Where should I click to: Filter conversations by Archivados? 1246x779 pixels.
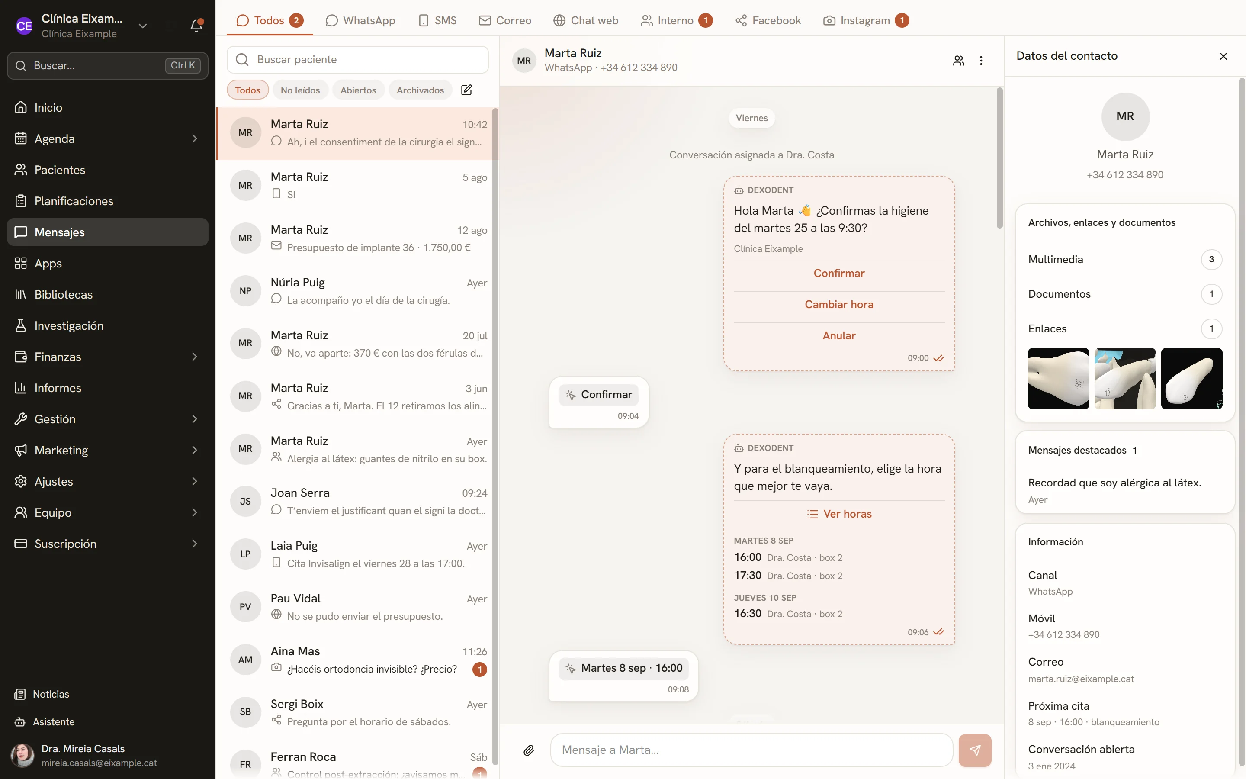420,90
